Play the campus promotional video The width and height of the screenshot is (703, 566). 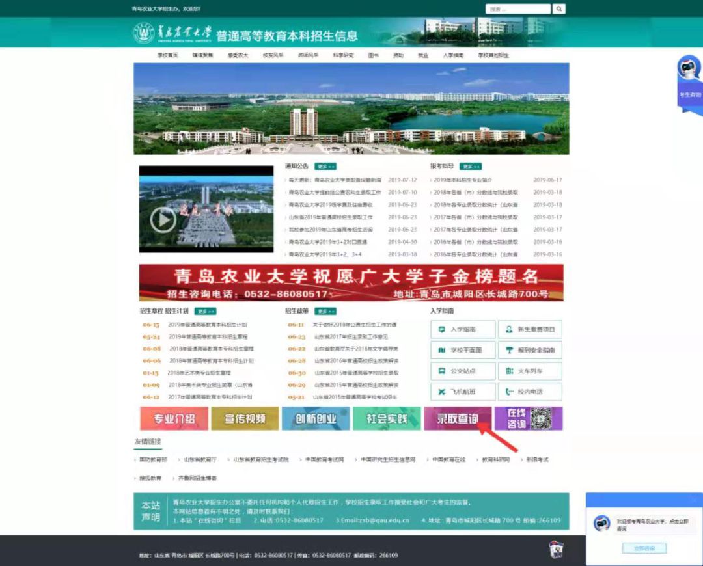coord(163,220)
